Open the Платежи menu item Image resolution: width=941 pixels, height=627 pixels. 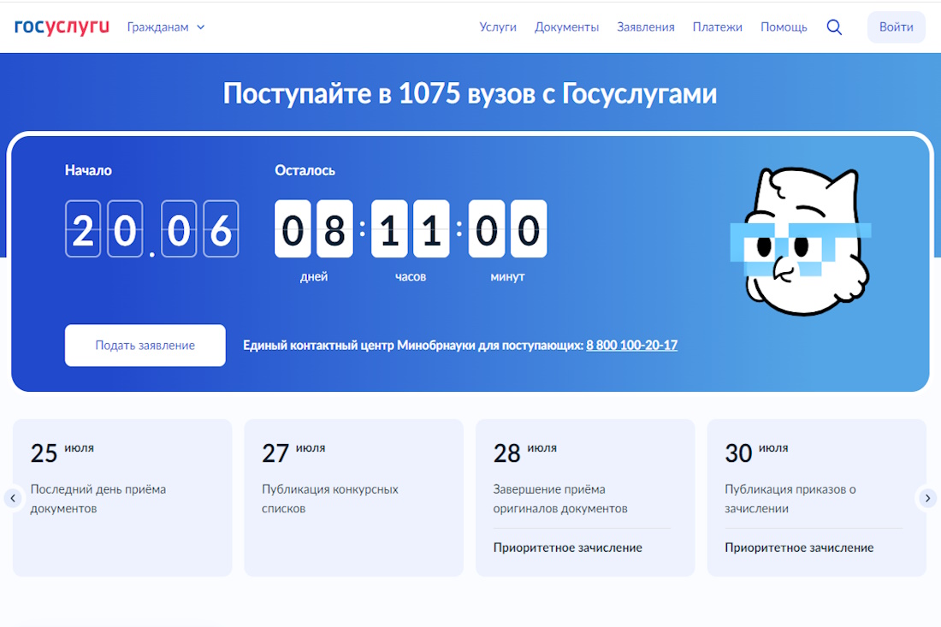718,27
